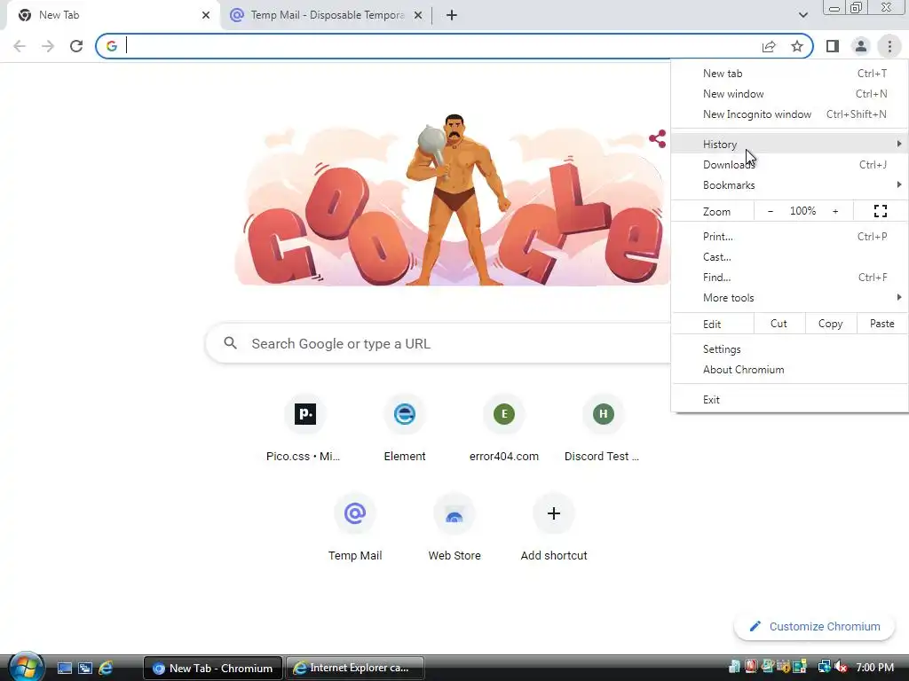Enter fullscreen via the zoom row icon
The image size is (909, 681).
tap(880, 211)
